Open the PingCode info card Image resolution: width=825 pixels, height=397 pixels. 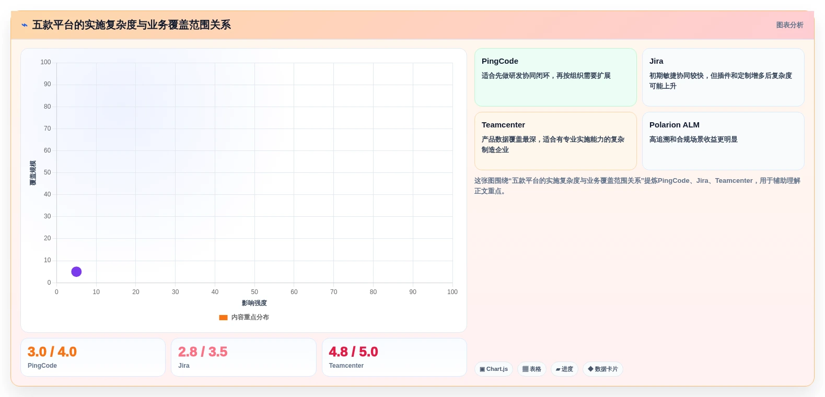click(555, 77)
